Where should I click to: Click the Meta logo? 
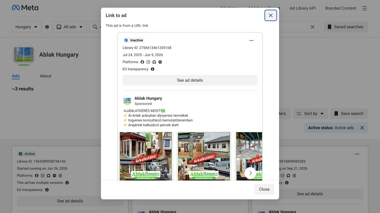(x=25, y=8)
